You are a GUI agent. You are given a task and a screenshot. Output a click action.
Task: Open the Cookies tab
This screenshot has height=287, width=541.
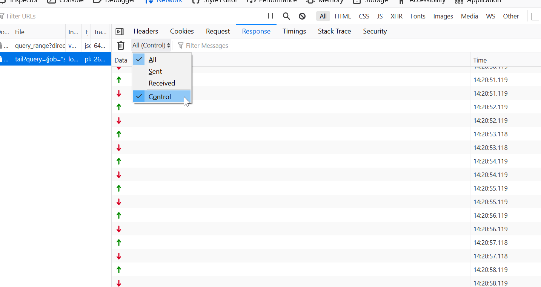tap(181, 31)
